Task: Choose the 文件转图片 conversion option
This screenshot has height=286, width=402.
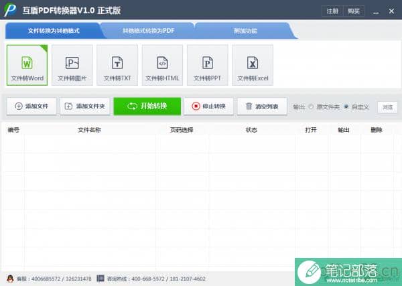Action: click(x=72, y=65)
